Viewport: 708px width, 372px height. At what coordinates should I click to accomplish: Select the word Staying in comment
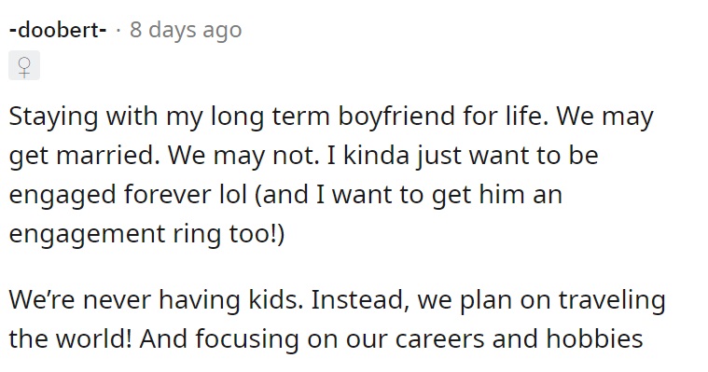(53, 117)
